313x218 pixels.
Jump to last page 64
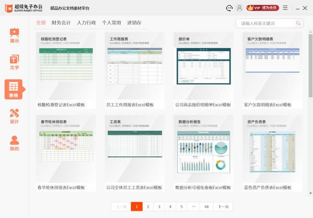point(207,206)
